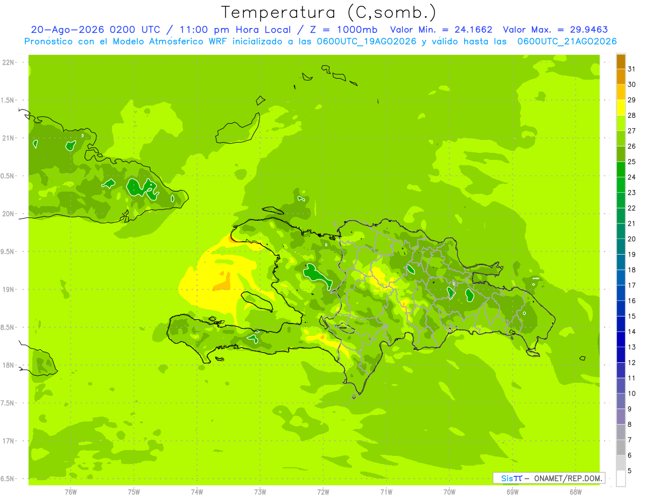Click the '73W' longitude axis label

tap(260, 492)
